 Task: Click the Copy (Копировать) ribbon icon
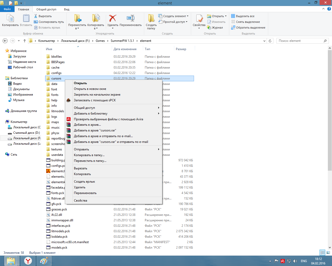click(x=10, y=19)
